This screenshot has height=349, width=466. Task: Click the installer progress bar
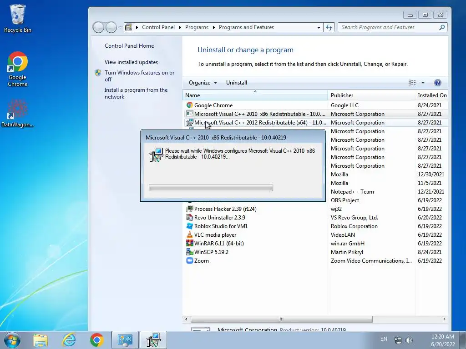[211, 188]
